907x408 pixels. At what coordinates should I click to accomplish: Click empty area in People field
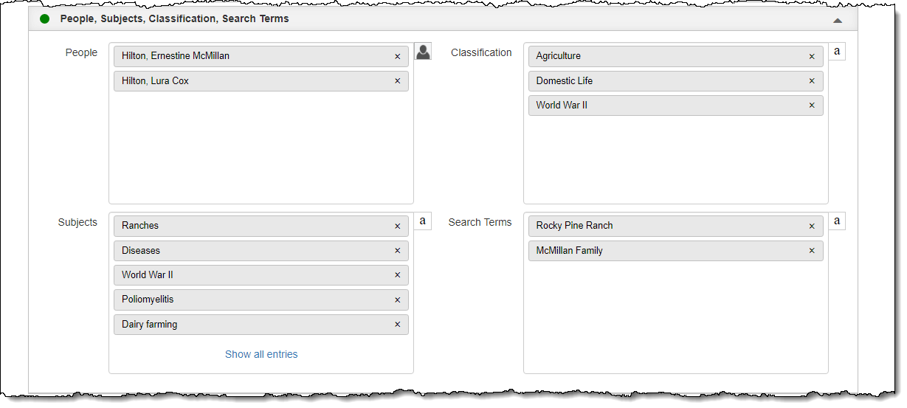coord(261,148)
